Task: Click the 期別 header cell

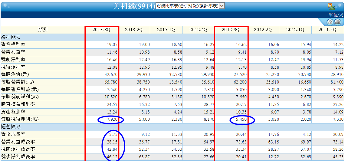Action: 43,30
